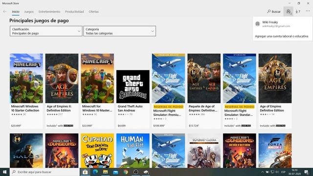Open the taskbar clock and date
This screenshot has width=313, height=176.
coord(294,172)
